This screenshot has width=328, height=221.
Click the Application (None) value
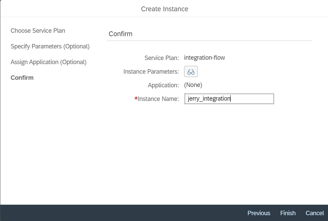click(193, 85)
